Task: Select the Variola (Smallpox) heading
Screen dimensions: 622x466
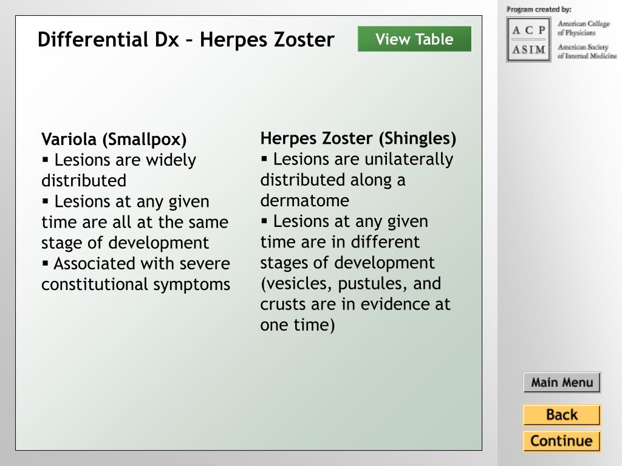Action: tap(114, 139)
